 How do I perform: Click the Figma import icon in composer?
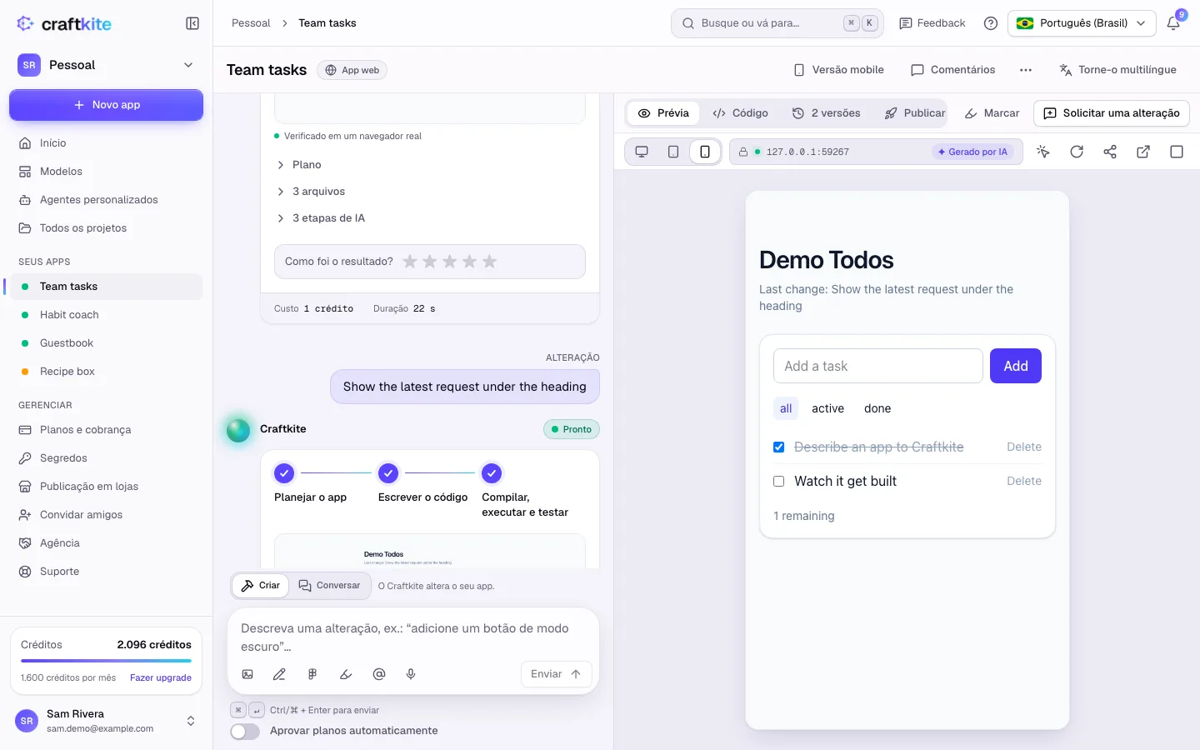click(x=312, y=674)
